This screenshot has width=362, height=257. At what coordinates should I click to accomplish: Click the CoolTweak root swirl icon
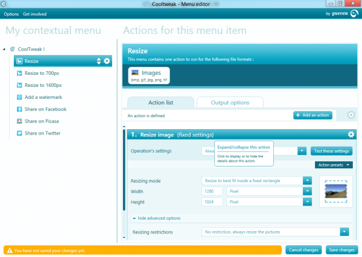click(x=13, y=49)
